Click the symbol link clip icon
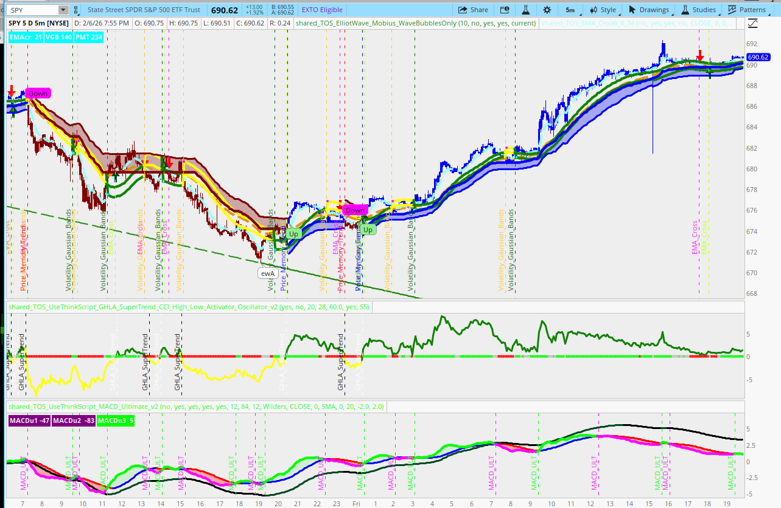781x508 pixels. pos(76,10)
